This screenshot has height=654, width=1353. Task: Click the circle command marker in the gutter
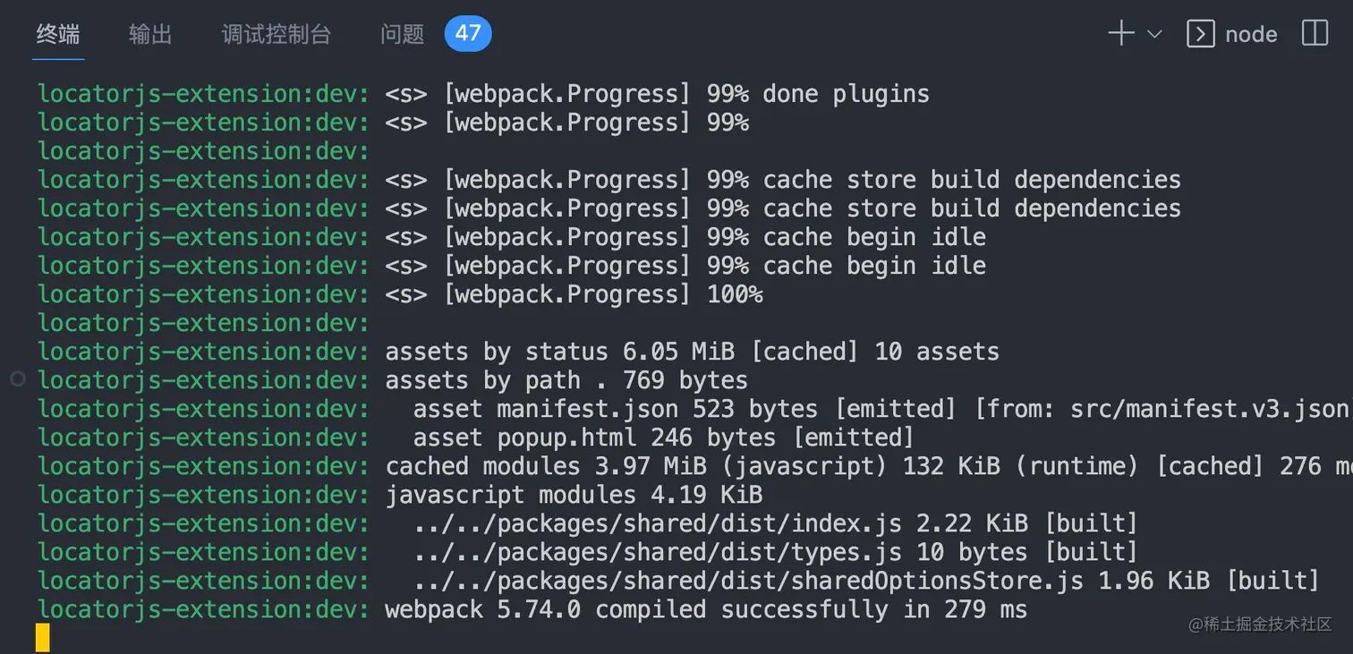tap(18, 379)
